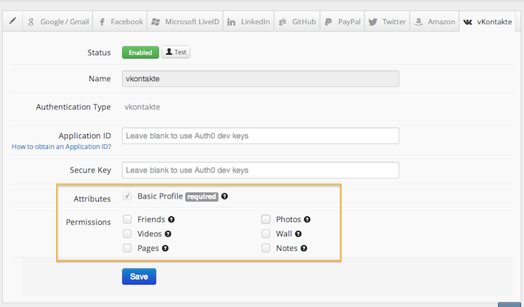Click the Secure Key label

(90, 170)
